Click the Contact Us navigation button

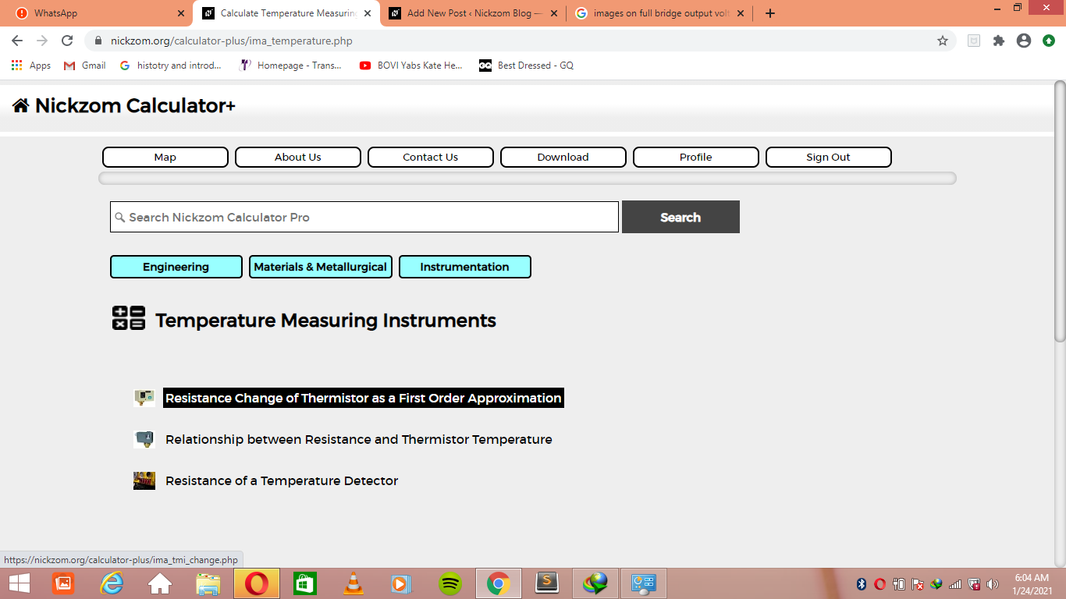tap(431, 157)
